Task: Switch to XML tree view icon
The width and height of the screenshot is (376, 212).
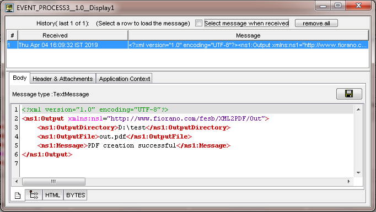Action: click(x=34, y=195)
